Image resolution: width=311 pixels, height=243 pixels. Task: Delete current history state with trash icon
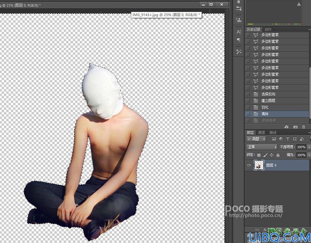click(304, 127)
